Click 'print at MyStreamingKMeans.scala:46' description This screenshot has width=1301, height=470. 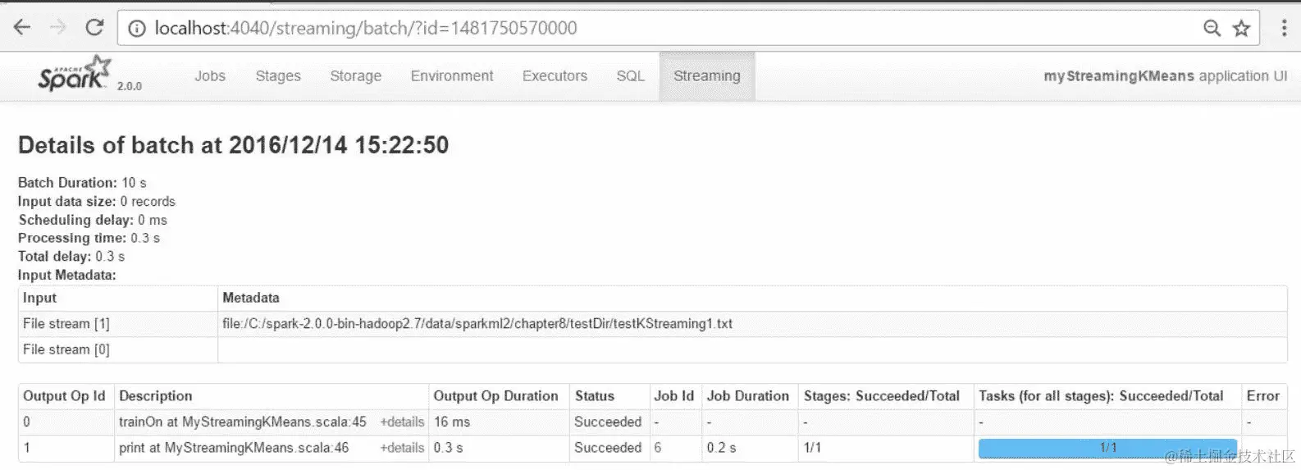point(234,448)
